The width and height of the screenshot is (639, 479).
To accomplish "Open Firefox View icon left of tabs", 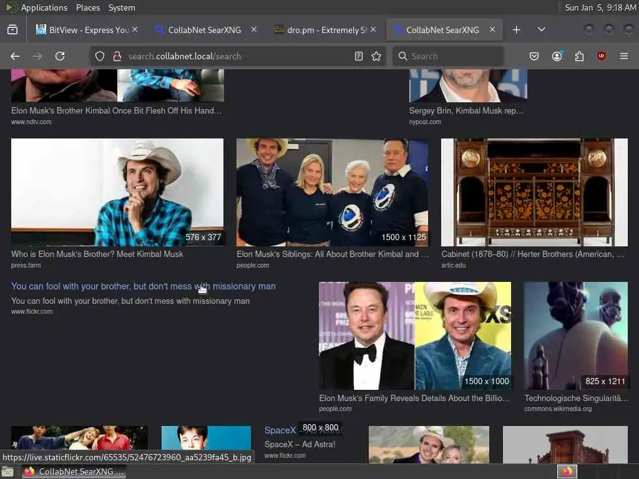I will tap(12, 30).
